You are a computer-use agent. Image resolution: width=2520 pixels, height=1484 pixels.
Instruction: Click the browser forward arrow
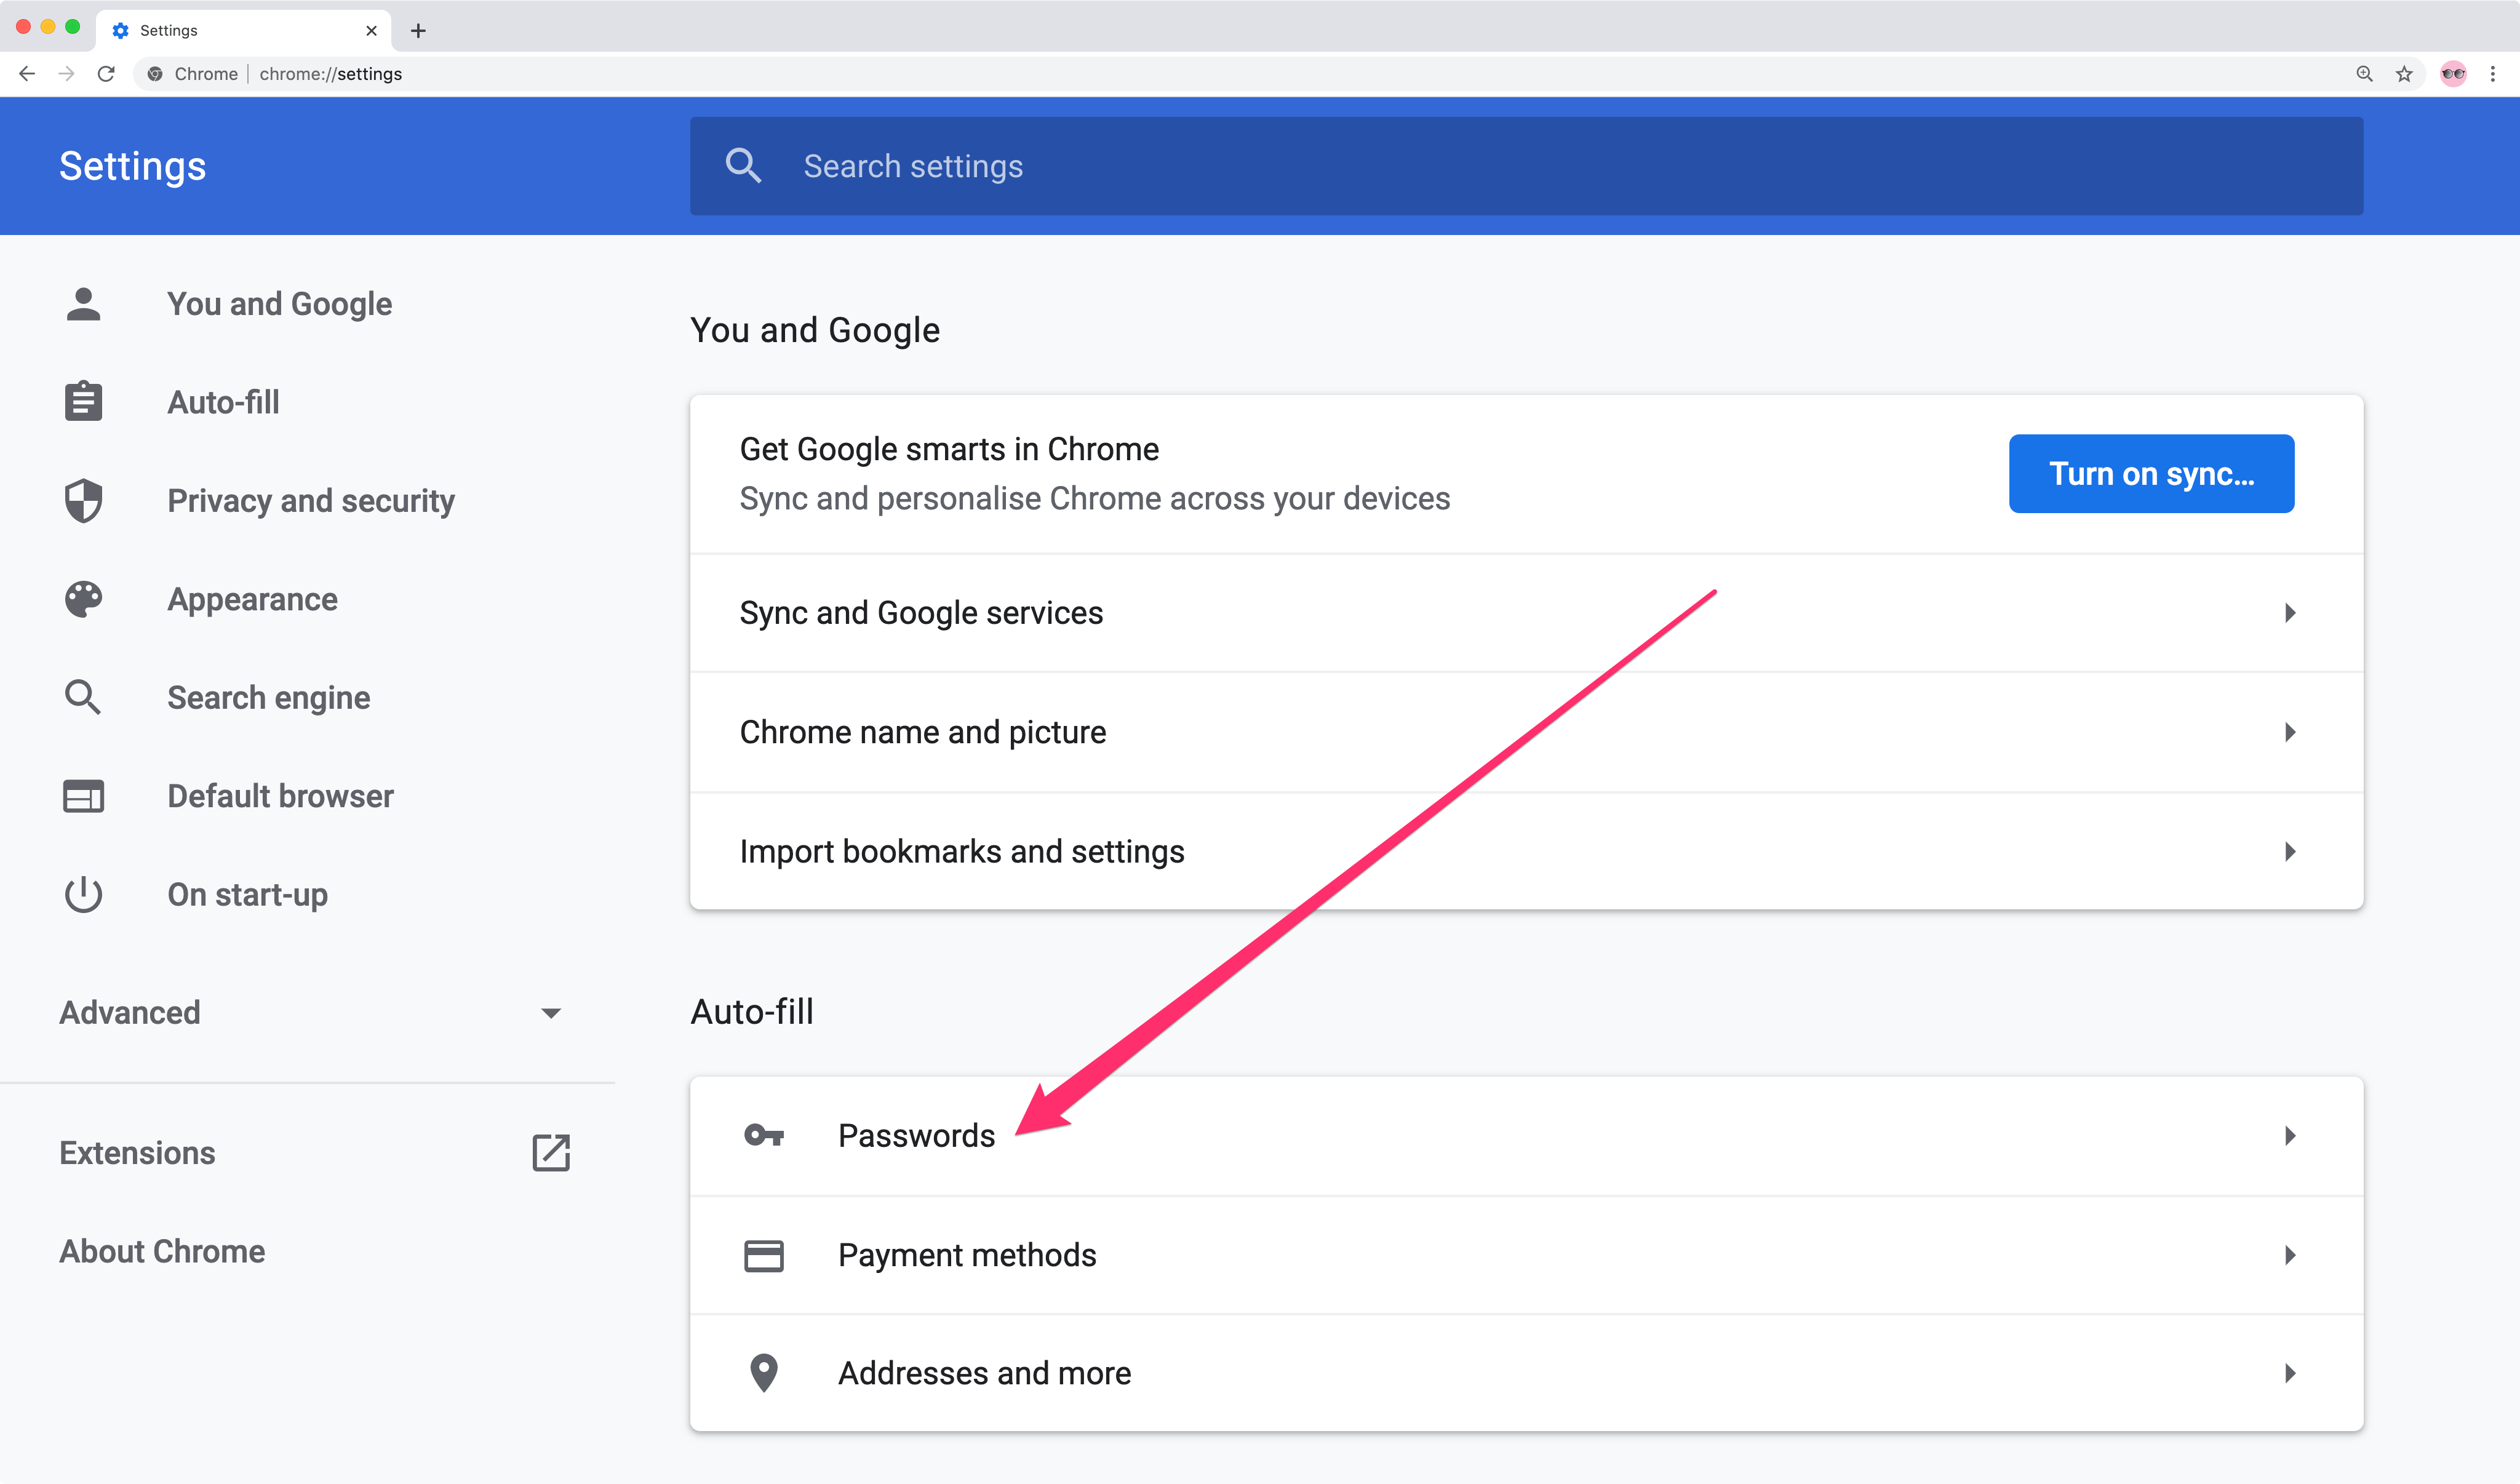click(x=66, y=74)
